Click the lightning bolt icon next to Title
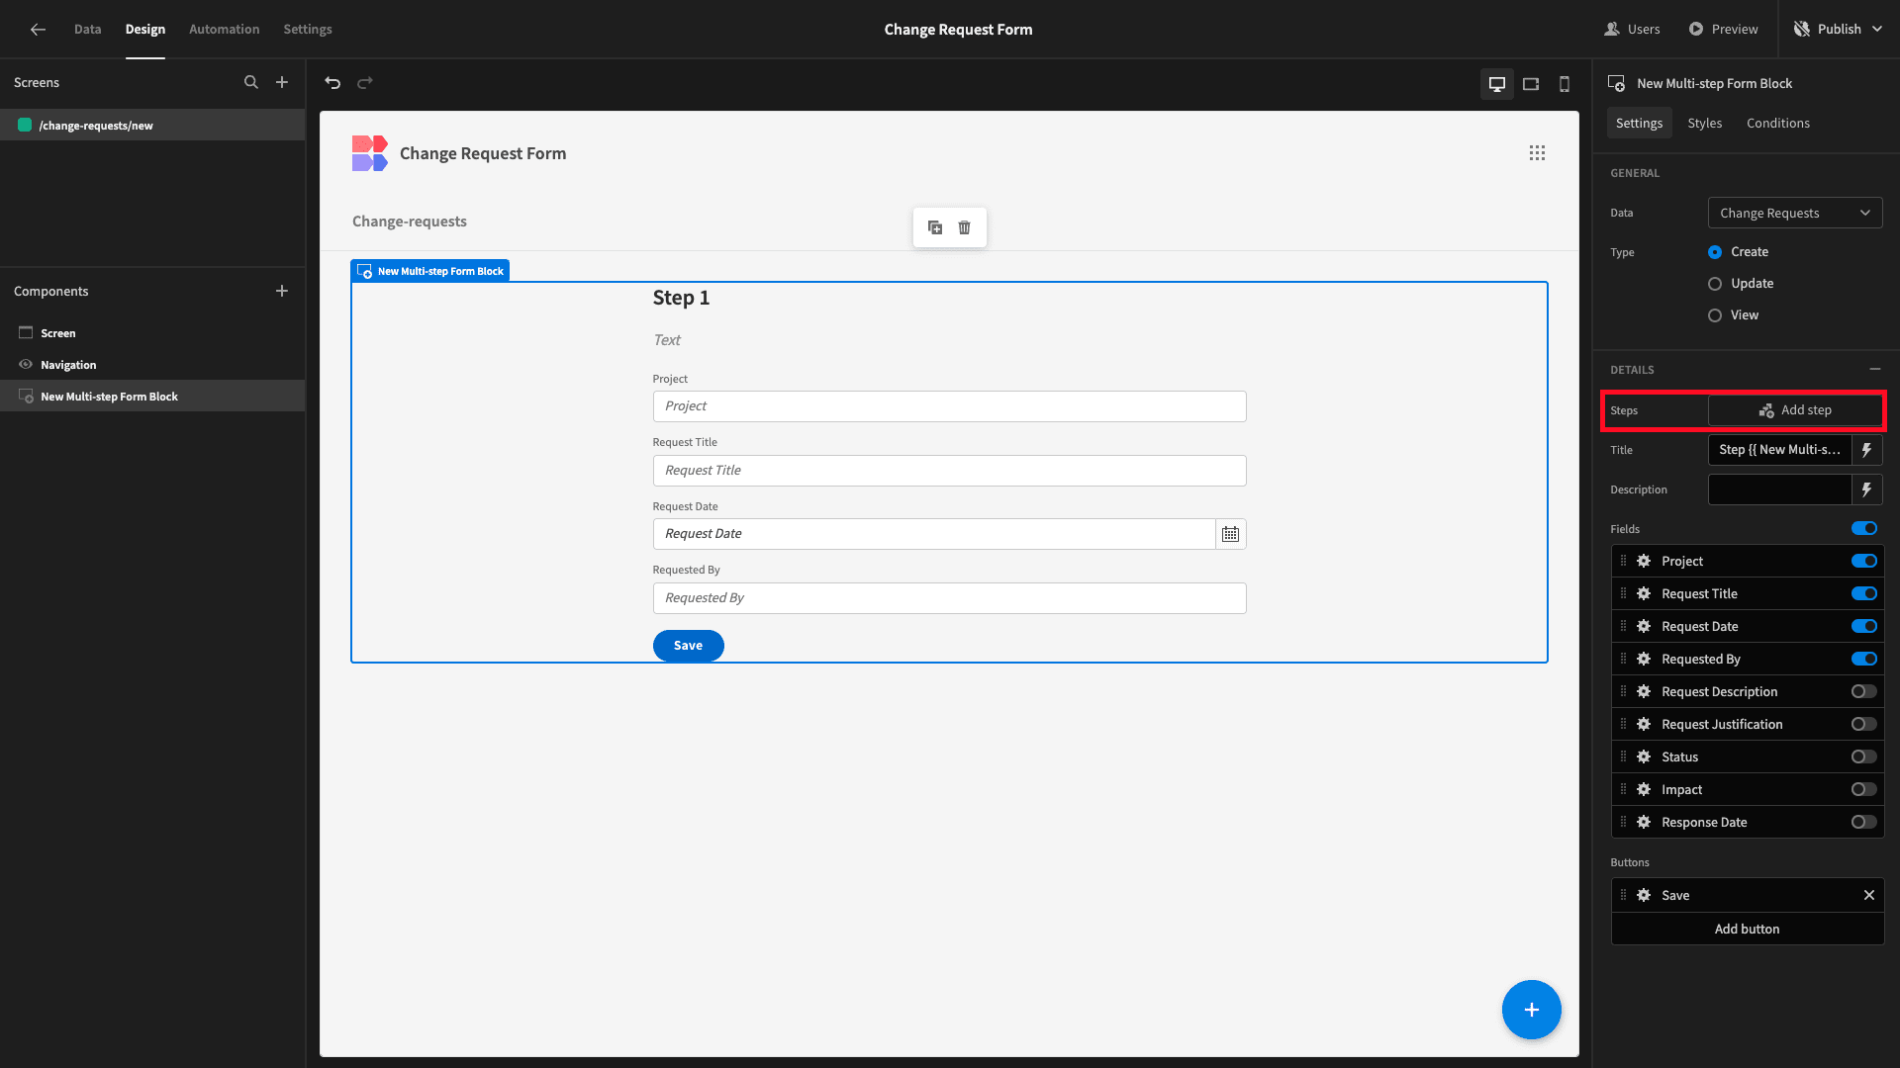1900x1068 pixels. (1868, 450)
